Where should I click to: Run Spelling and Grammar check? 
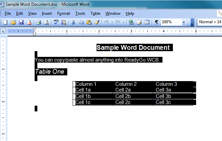(56, 22)
